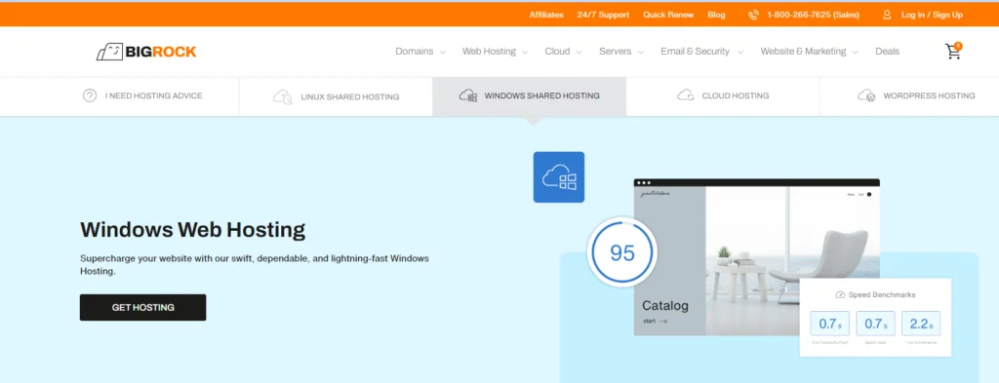Click the Windows shared hosting cloud icon

(468, 96)
